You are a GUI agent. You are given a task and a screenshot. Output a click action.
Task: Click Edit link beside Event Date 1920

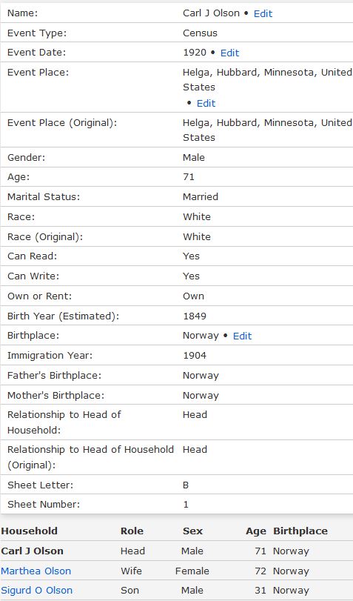pyautogui.click(x=229, y=53)
